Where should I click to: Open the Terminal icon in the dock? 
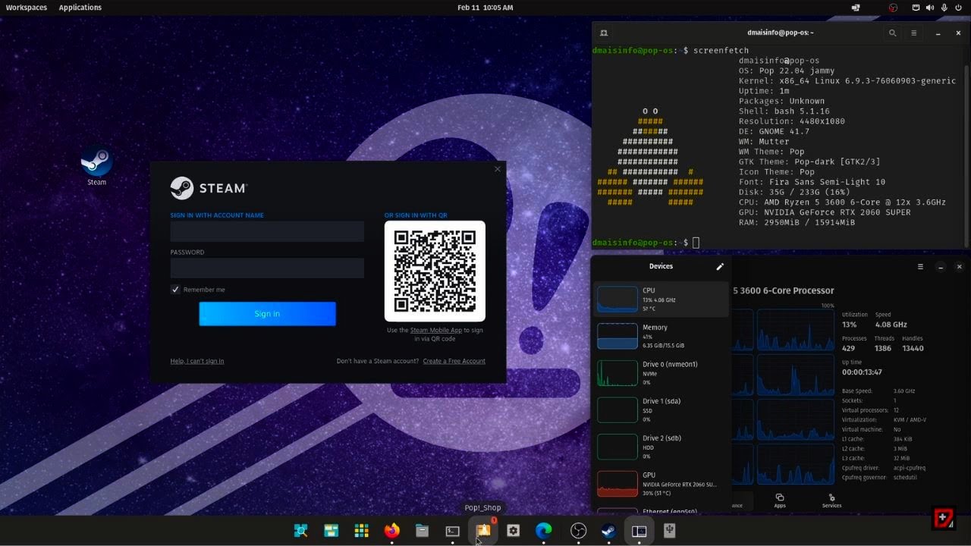click(453, 531)
